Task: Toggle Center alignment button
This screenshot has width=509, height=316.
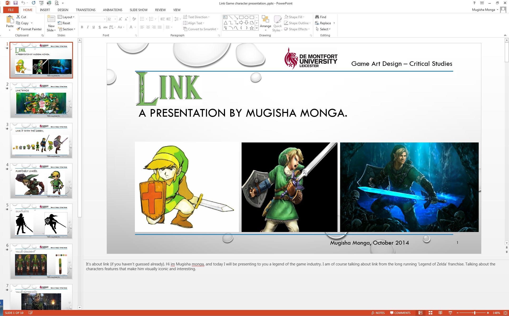Action: coord(148,27)
